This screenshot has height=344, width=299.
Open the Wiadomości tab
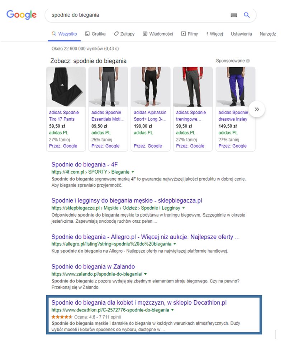(x=158, y=34)
